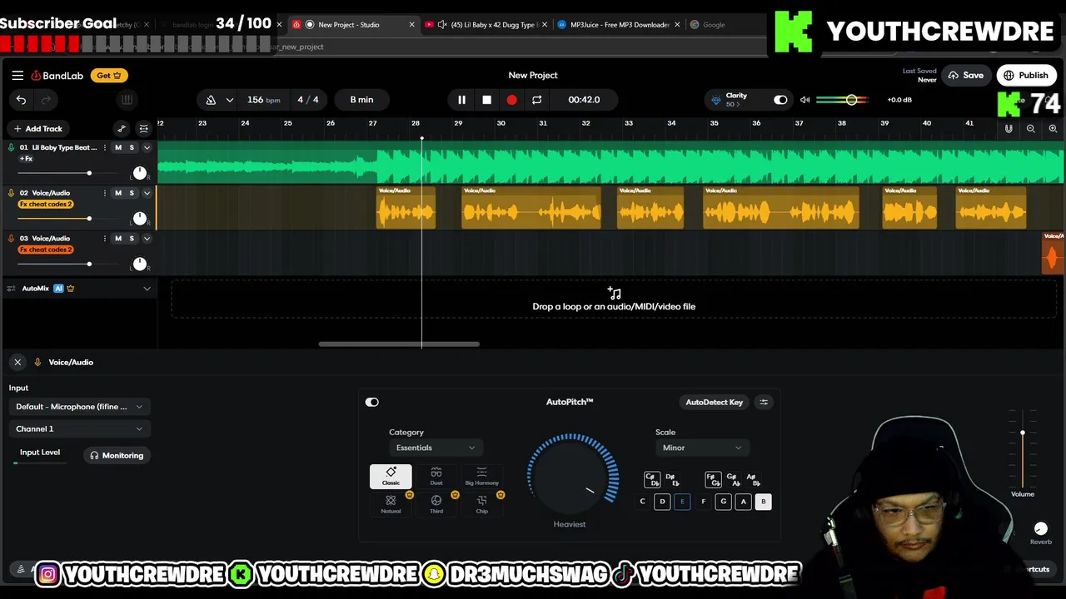Toggle note F#/Gb in the scale
Viewport: 1066px width, 599px height.
[713, 480]
